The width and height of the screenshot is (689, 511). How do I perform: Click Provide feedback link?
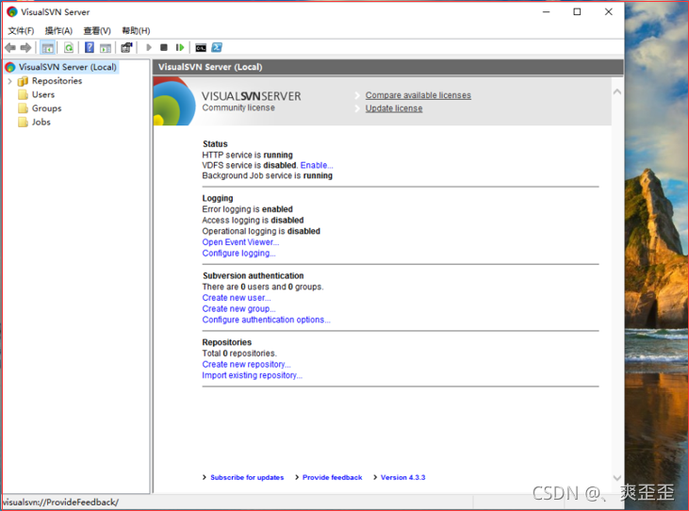tap(332, 477)
